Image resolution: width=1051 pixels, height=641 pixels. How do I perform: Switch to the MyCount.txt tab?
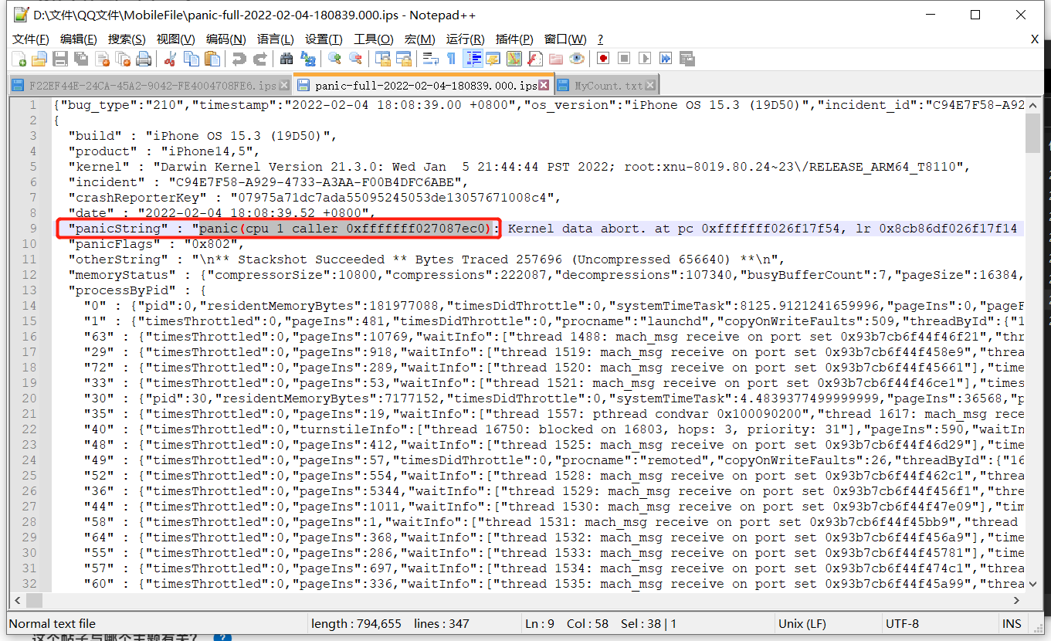(608, 86)
